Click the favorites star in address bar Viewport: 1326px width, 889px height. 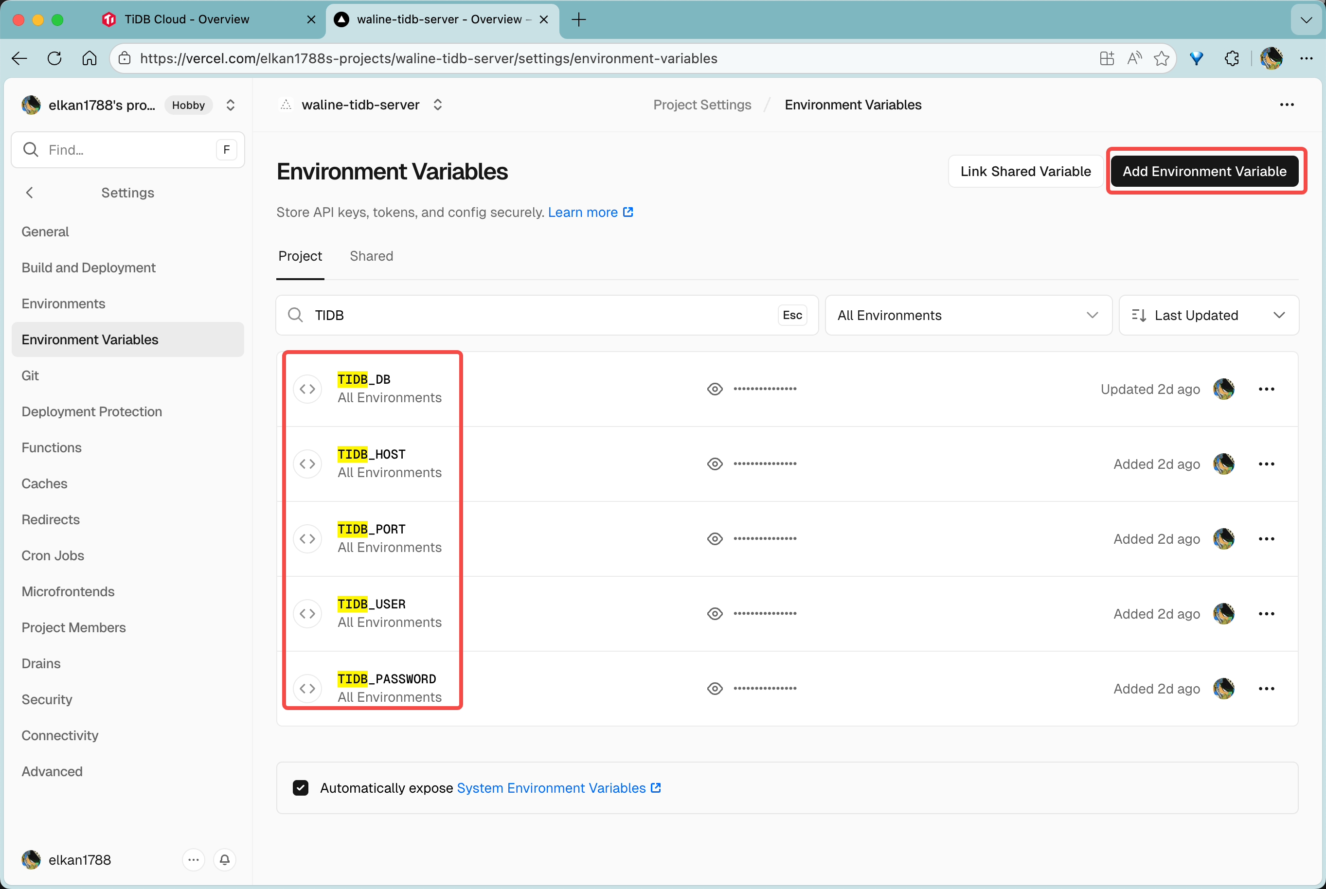1161,58
